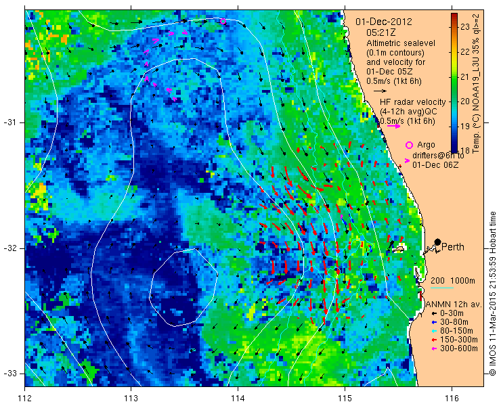The image size is (501, 406).
Task: Click the latitude -33 axis label
Action: click(x=10, y=374)
